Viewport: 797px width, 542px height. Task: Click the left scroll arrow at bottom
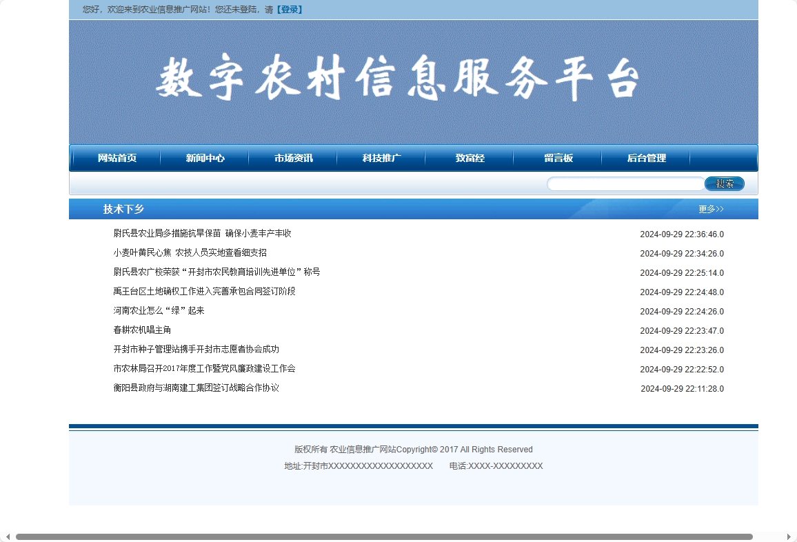click(x=7, y=536)
